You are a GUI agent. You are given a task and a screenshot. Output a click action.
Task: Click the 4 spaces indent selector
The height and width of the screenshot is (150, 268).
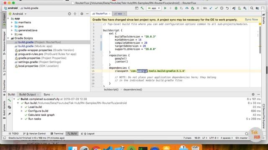[x=227, y=138]
